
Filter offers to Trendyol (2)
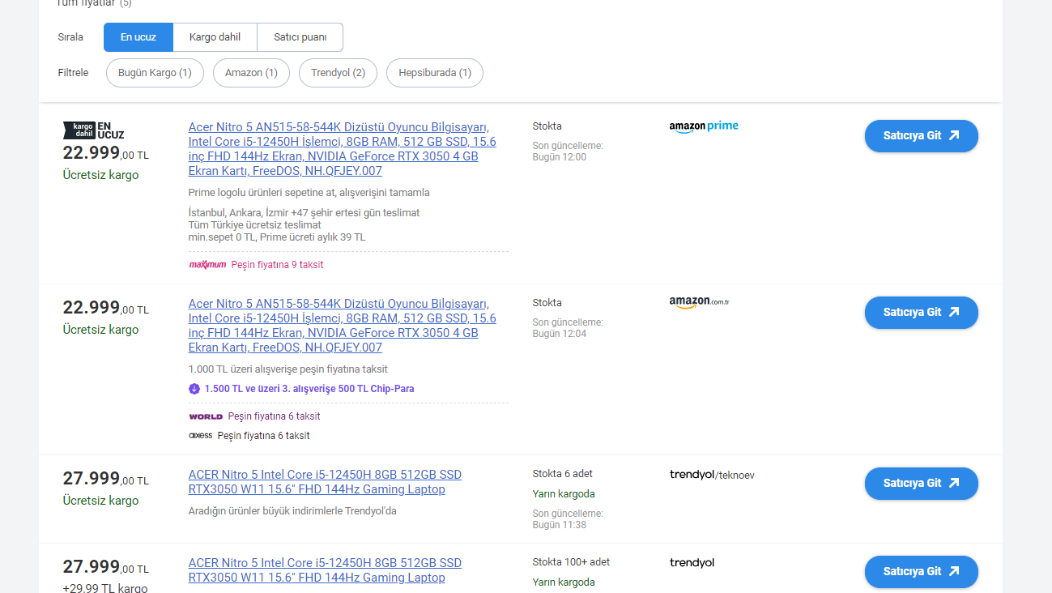338,73
